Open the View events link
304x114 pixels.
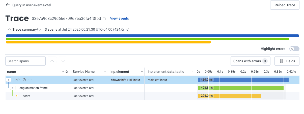[119, 19]
